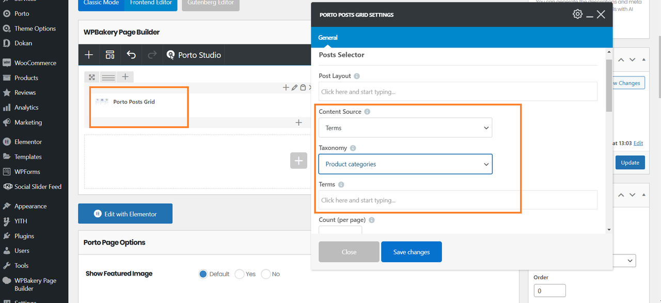Select Default for Show Featured Image

pyautogui.click(x=203, y=274)
